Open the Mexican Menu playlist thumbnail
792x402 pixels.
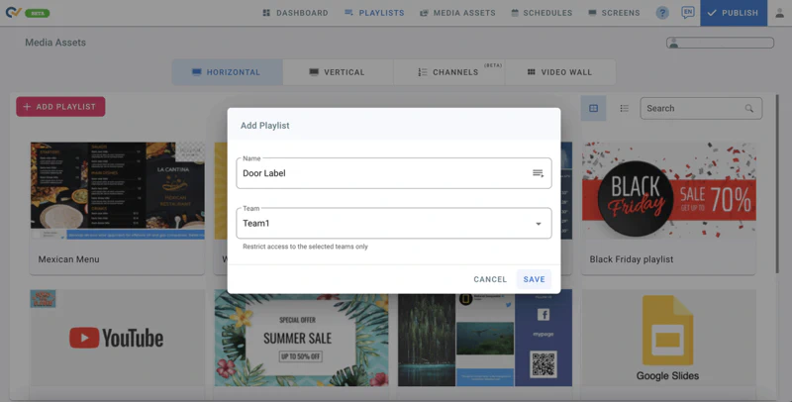(x=118, y=190)
